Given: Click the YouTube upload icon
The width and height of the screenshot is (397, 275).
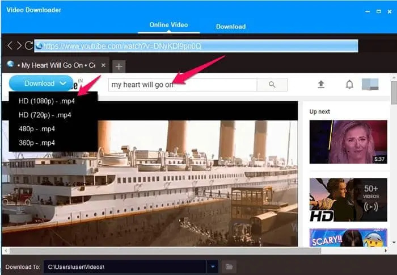Looking at the screenshot, I should pyautogui.click(x=321, y=85).
